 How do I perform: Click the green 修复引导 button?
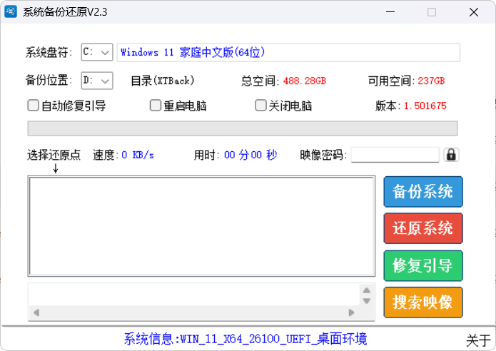(x=423, y=265)
